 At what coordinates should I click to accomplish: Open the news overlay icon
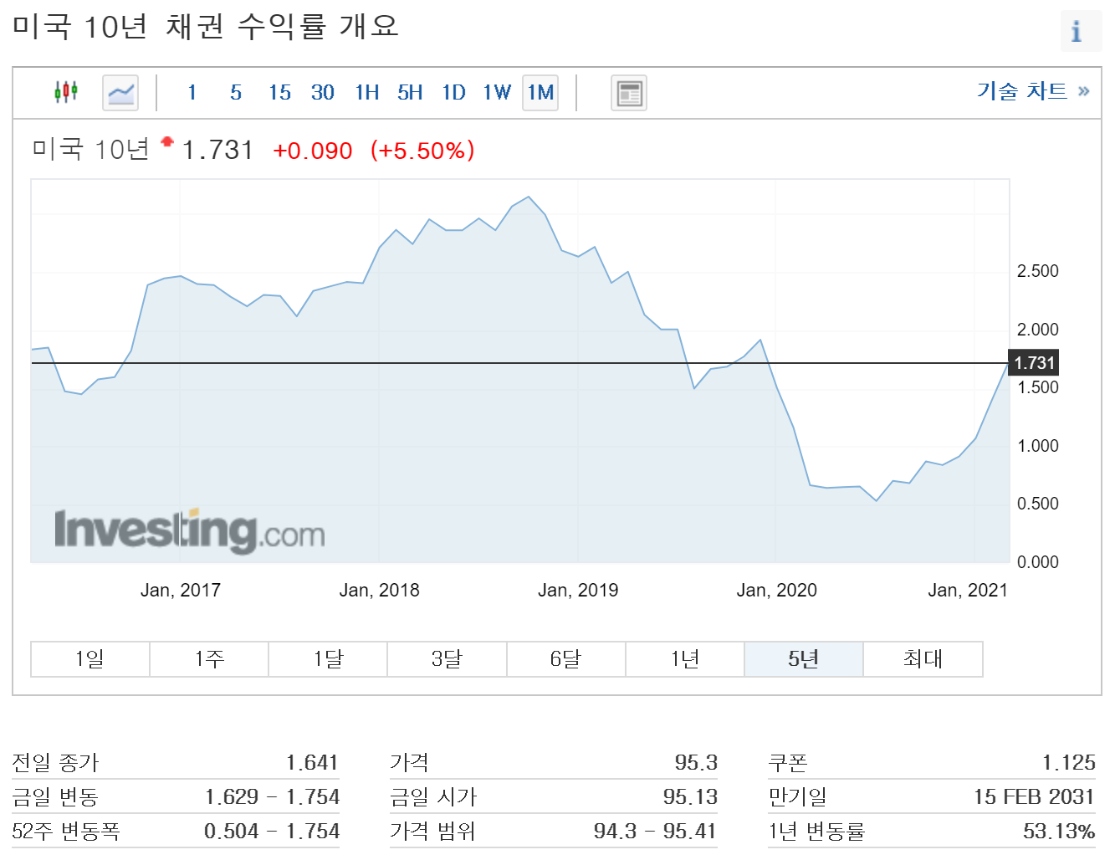pyautogui.click(x=629, y=93)
